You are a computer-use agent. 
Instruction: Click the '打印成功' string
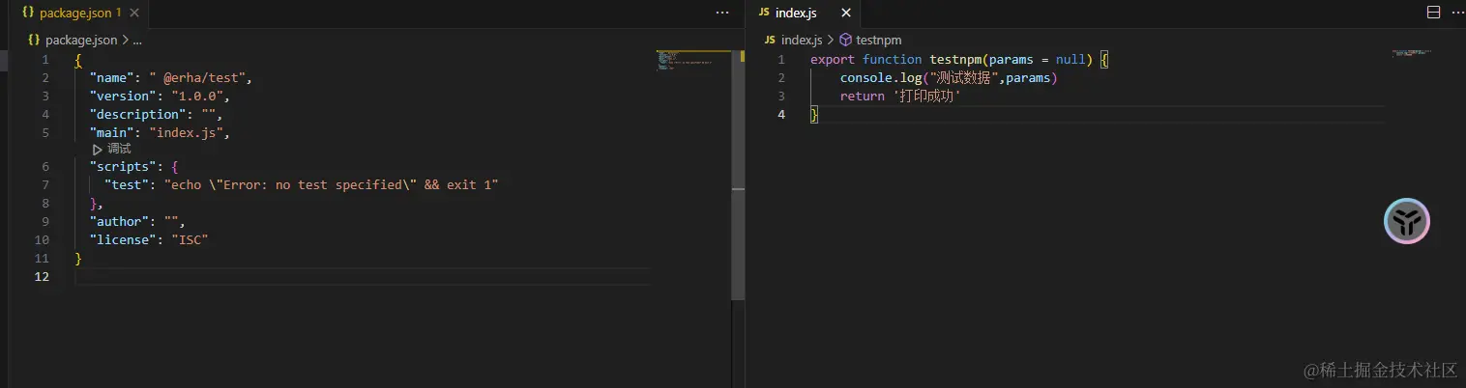(x=926, y=97)
